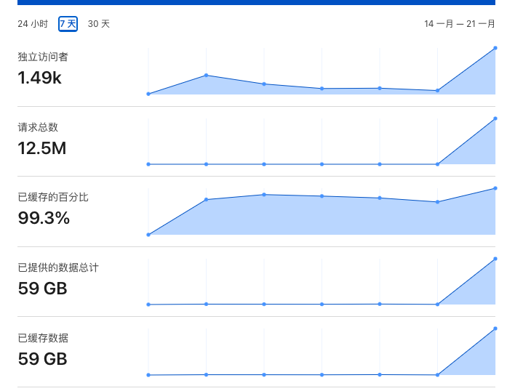The width and height of the screenshot is (515, 391).
Task: Click the 12.5M total requests value
Action: tap(42, 148)
